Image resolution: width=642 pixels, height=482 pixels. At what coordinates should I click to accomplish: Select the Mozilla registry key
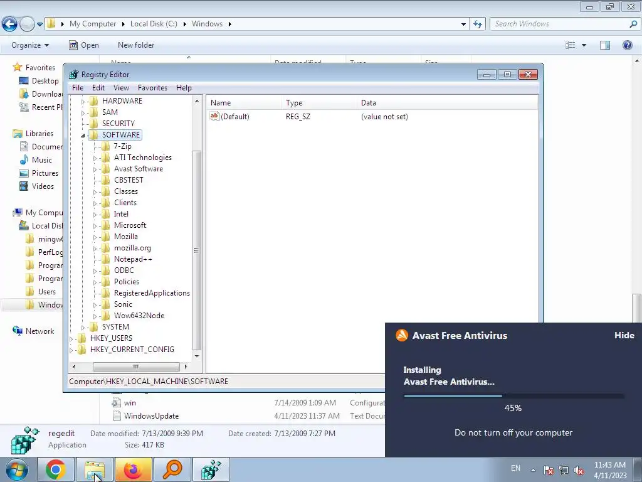pos(125,237)
